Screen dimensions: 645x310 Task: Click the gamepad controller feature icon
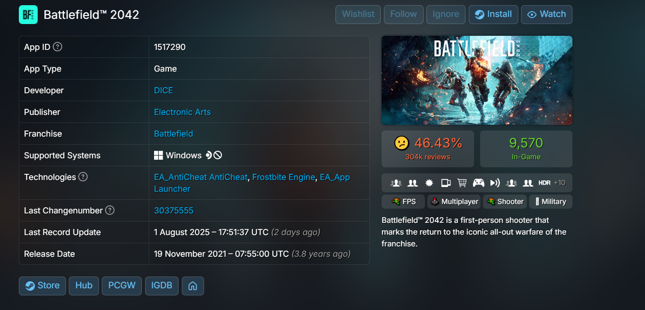tap(479, 183)
